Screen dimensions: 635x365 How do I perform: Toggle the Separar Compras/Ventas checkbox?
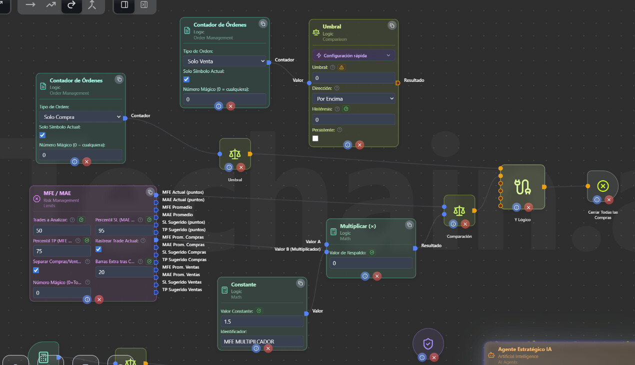36,270
